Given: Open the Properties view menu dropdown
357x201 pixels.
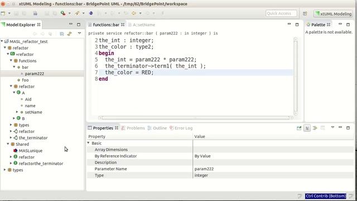Looking at the screenshot, I should [332, 127].
